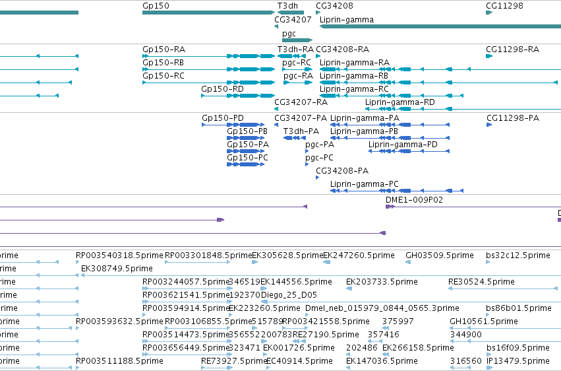Image resolution: width=561 pixels, height=371 pixels.
Task: Select transcript Gp150-RA
Action: [208, 56]
